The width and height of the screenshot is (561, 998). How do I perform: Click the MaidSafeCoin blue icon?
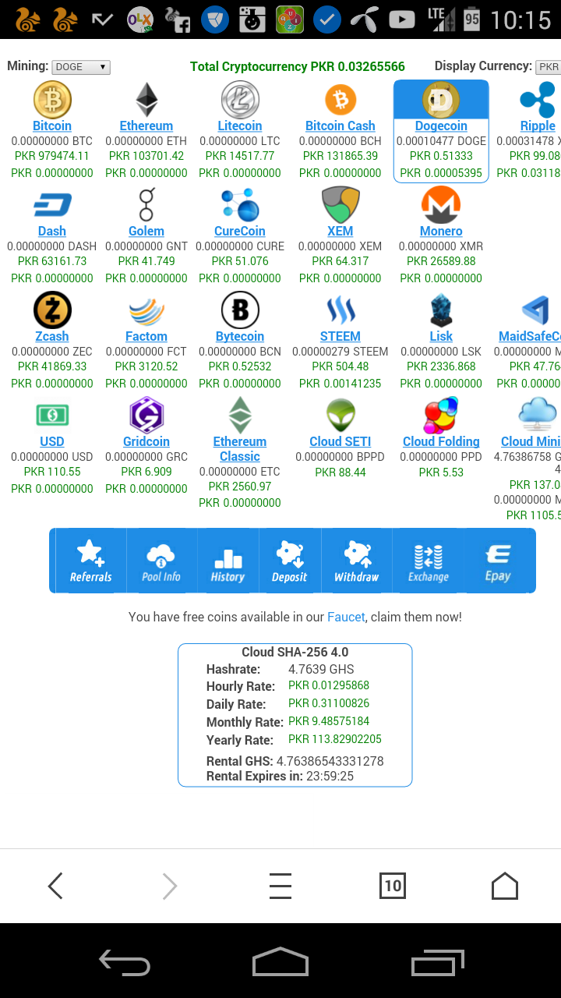coord(536,310)
